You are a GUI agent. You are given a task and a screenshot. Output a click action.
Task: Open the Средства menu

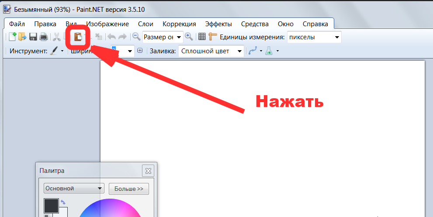coord(255,24)
